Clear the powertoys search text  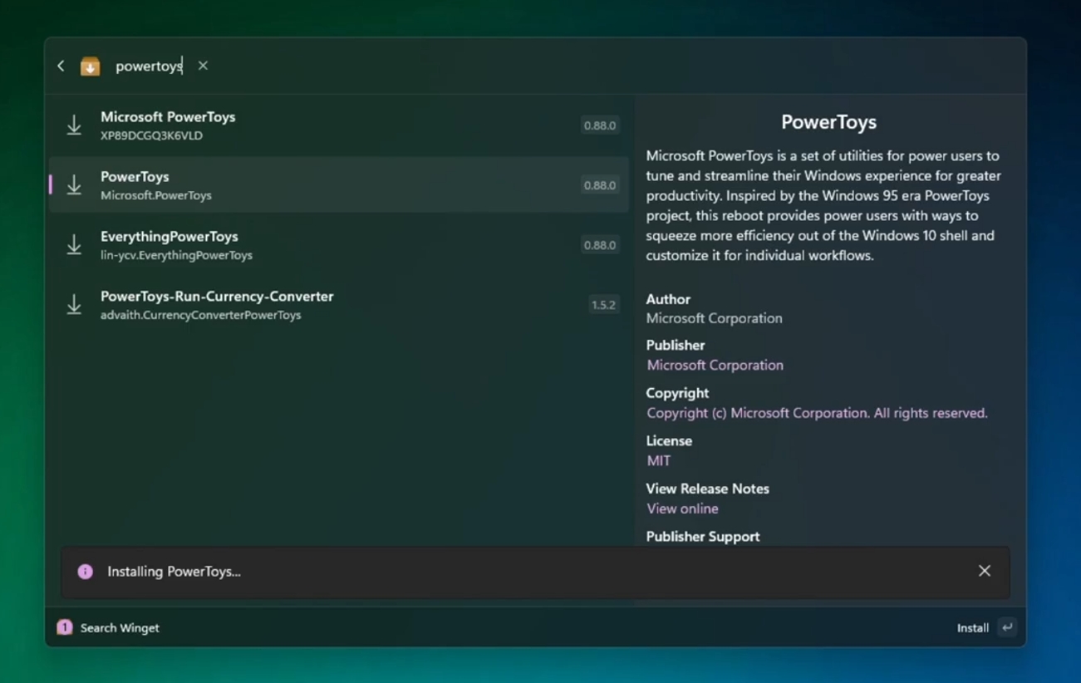(203, 66)
